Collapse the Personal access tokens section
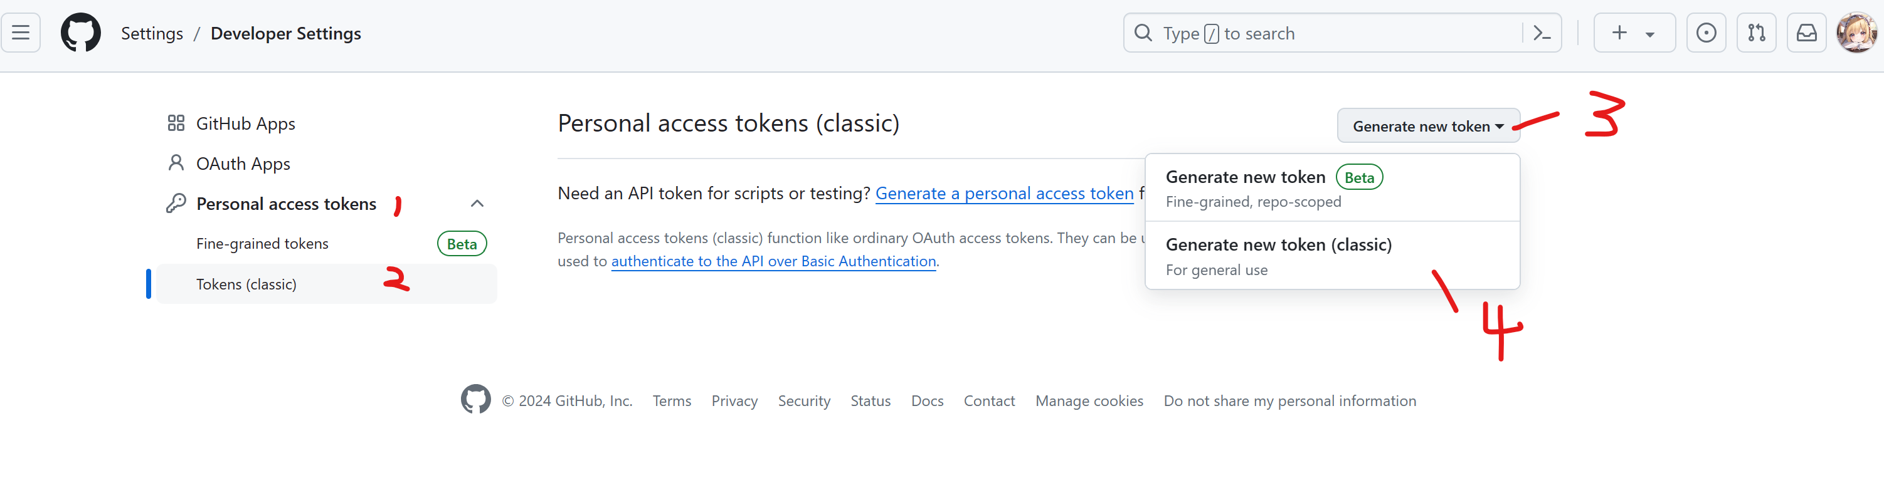 pyautogui.click(x=477, y=203)
